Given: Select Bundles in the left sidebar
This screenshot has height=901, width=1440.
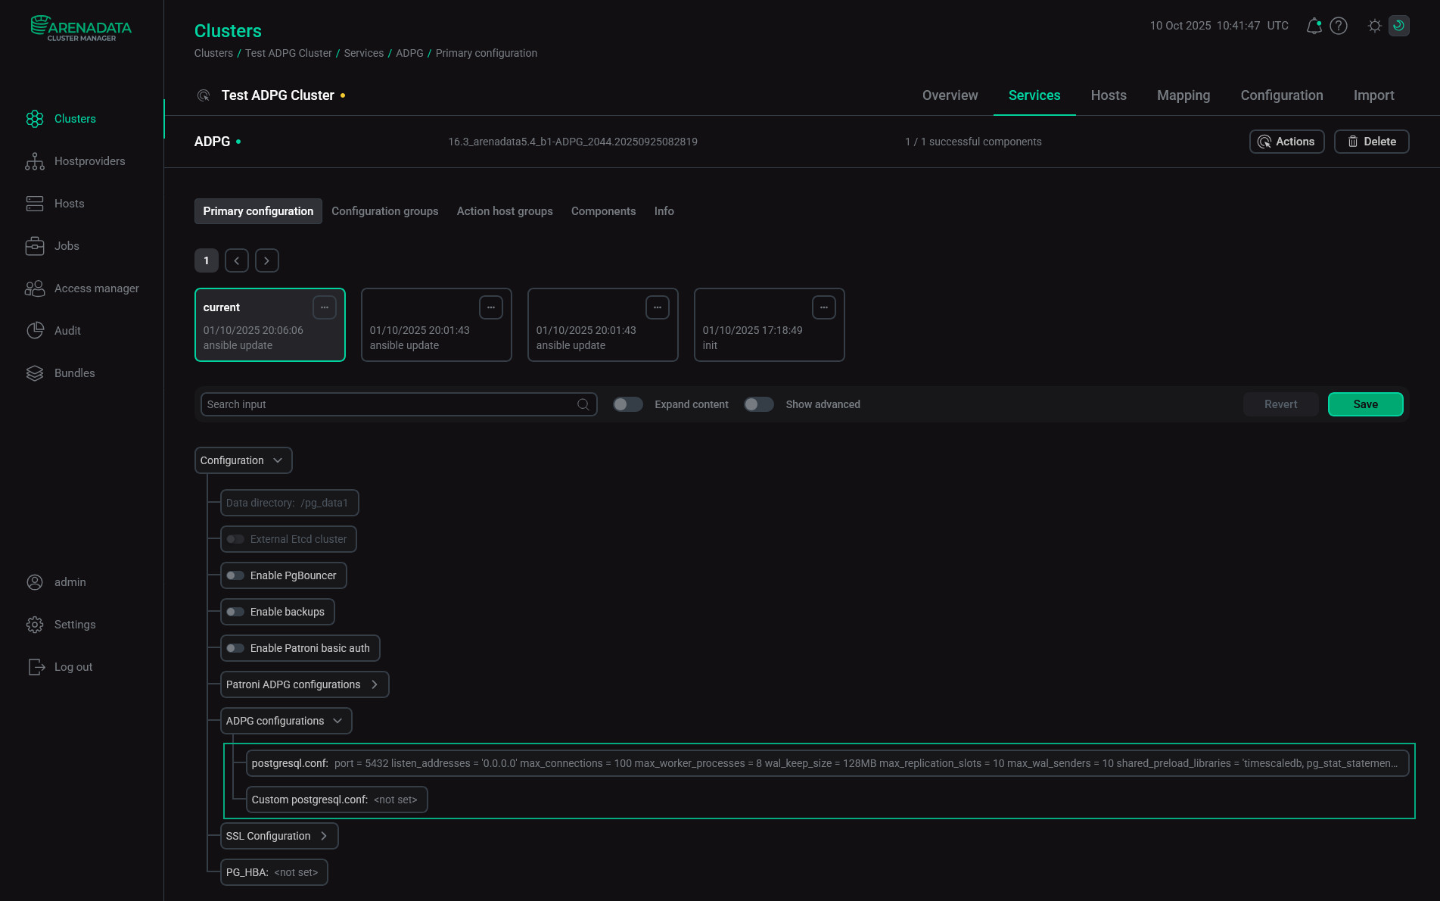Looking at the screenshot, I should pyautogui.click(x=74, y=373).
